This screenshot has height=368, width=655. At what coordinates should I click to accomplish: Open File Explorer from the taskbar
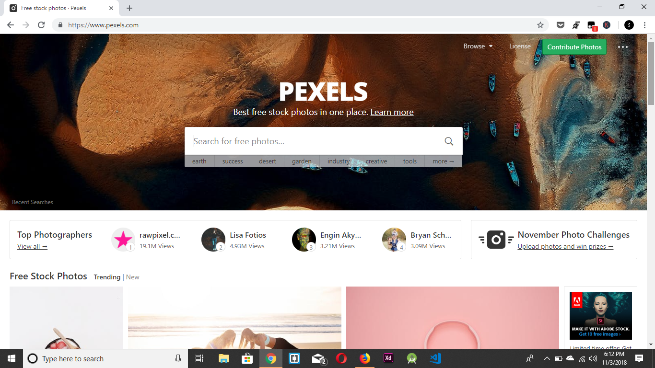click(x=224, y=358)
